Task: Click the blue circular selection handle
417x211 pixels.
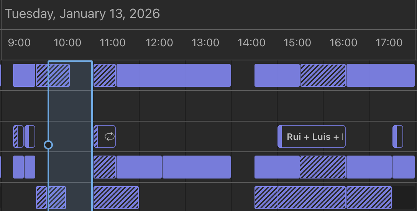Action: pyautogui.click(x=48, y=145)
